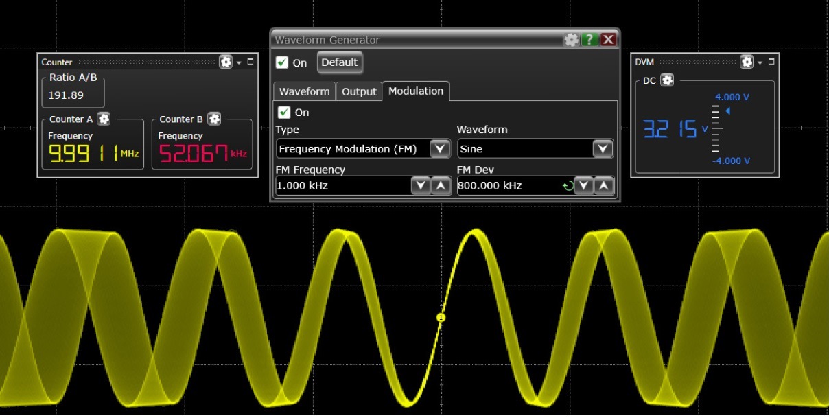
Task: Click the DVM voltage scale level marker
Action: [728, 111]
